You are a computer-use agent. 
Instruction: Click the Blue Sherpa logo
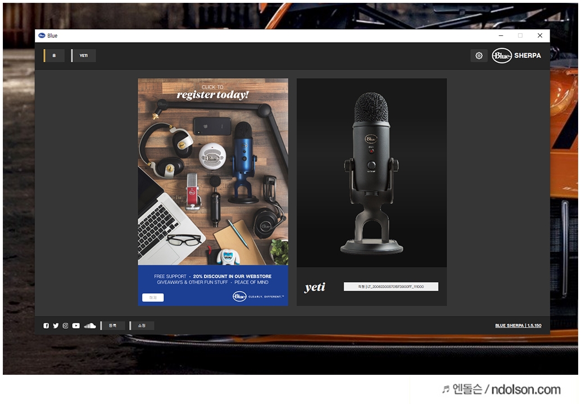[x=516, y=56]
